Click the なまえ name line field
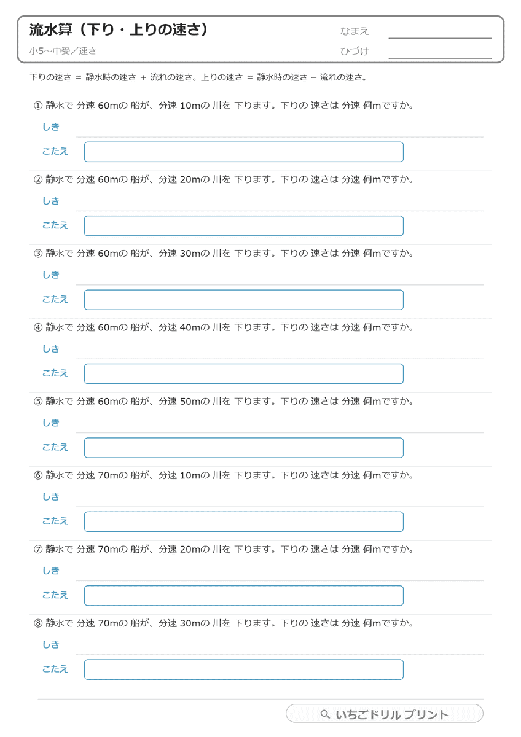 tap(440, 32)
